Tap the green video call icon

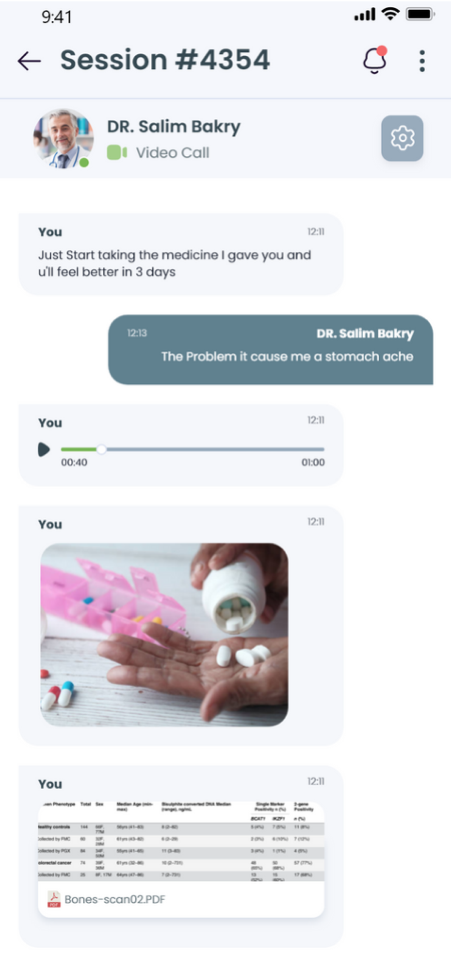(x=117, y=152)
